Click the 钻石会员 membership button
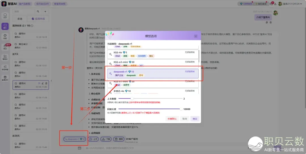The image size is (306, 154). pos(261,4)
